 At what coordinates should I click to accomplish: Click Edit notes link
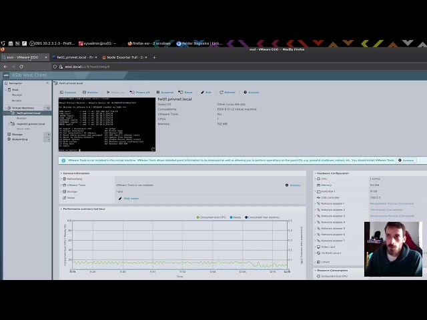click(129, 199)
